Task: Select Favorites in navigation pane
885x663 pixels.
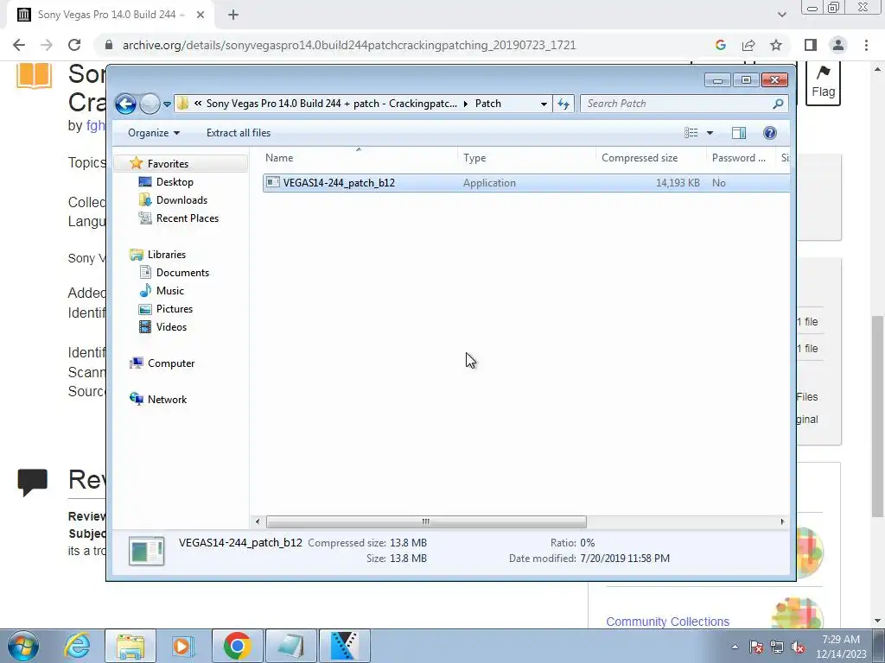Action: point(168,163)
